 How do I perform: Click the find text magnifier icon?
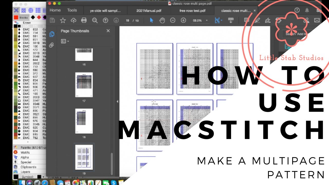[95, 20]
